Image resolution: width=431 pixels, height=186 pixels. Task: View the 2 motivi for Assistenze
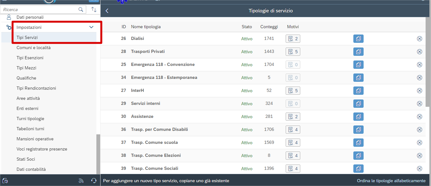click(293, 117)
